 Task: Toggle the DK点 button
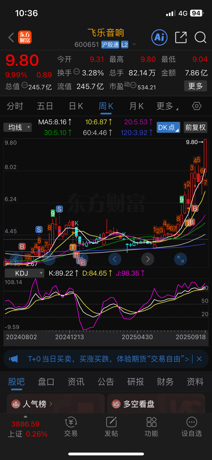click(168, 127)
